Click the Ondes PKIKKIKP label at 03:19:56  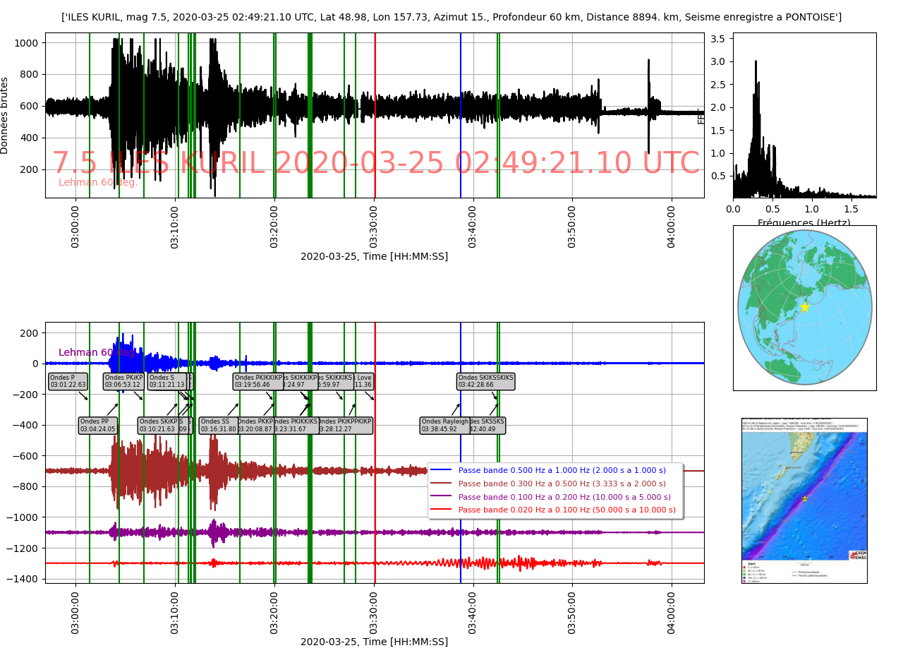pyautogui.click(x=257, y=381)
